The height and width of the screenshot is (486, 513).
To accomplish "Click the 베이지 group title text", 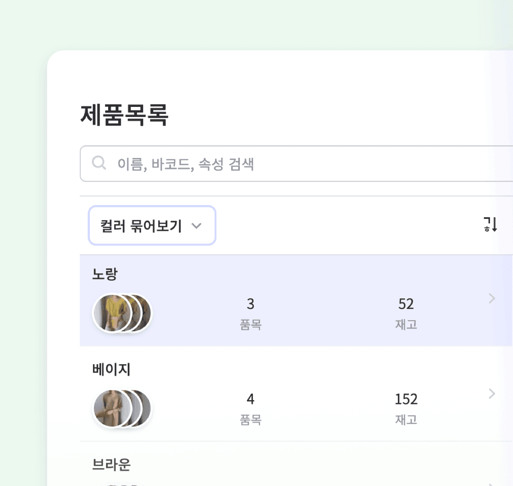I will [x=111, y=370].
